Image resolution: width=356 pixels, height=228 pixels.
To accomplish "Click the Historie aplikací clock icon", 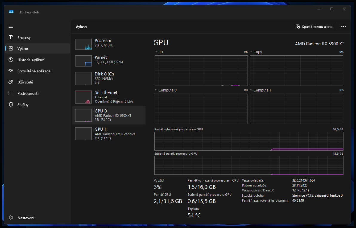I will tap(11, 60).
